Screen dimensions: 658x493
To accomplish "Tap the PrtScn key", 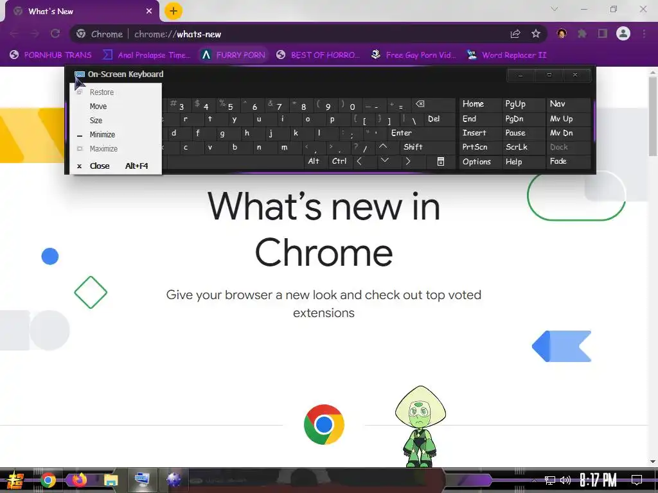I will coord(480,147).
